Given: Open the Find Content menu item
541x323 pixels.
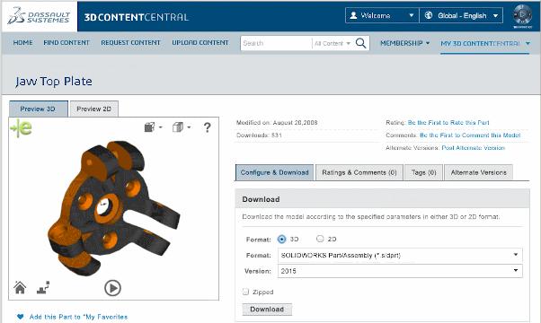Looking at the screenshot, I should pyautogui.click(x=67, y=43).
